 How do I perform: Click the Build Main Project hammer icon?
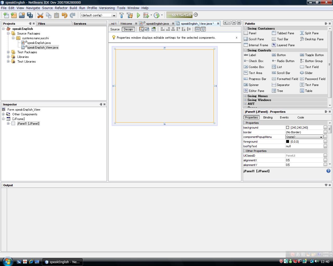(121, 15)
